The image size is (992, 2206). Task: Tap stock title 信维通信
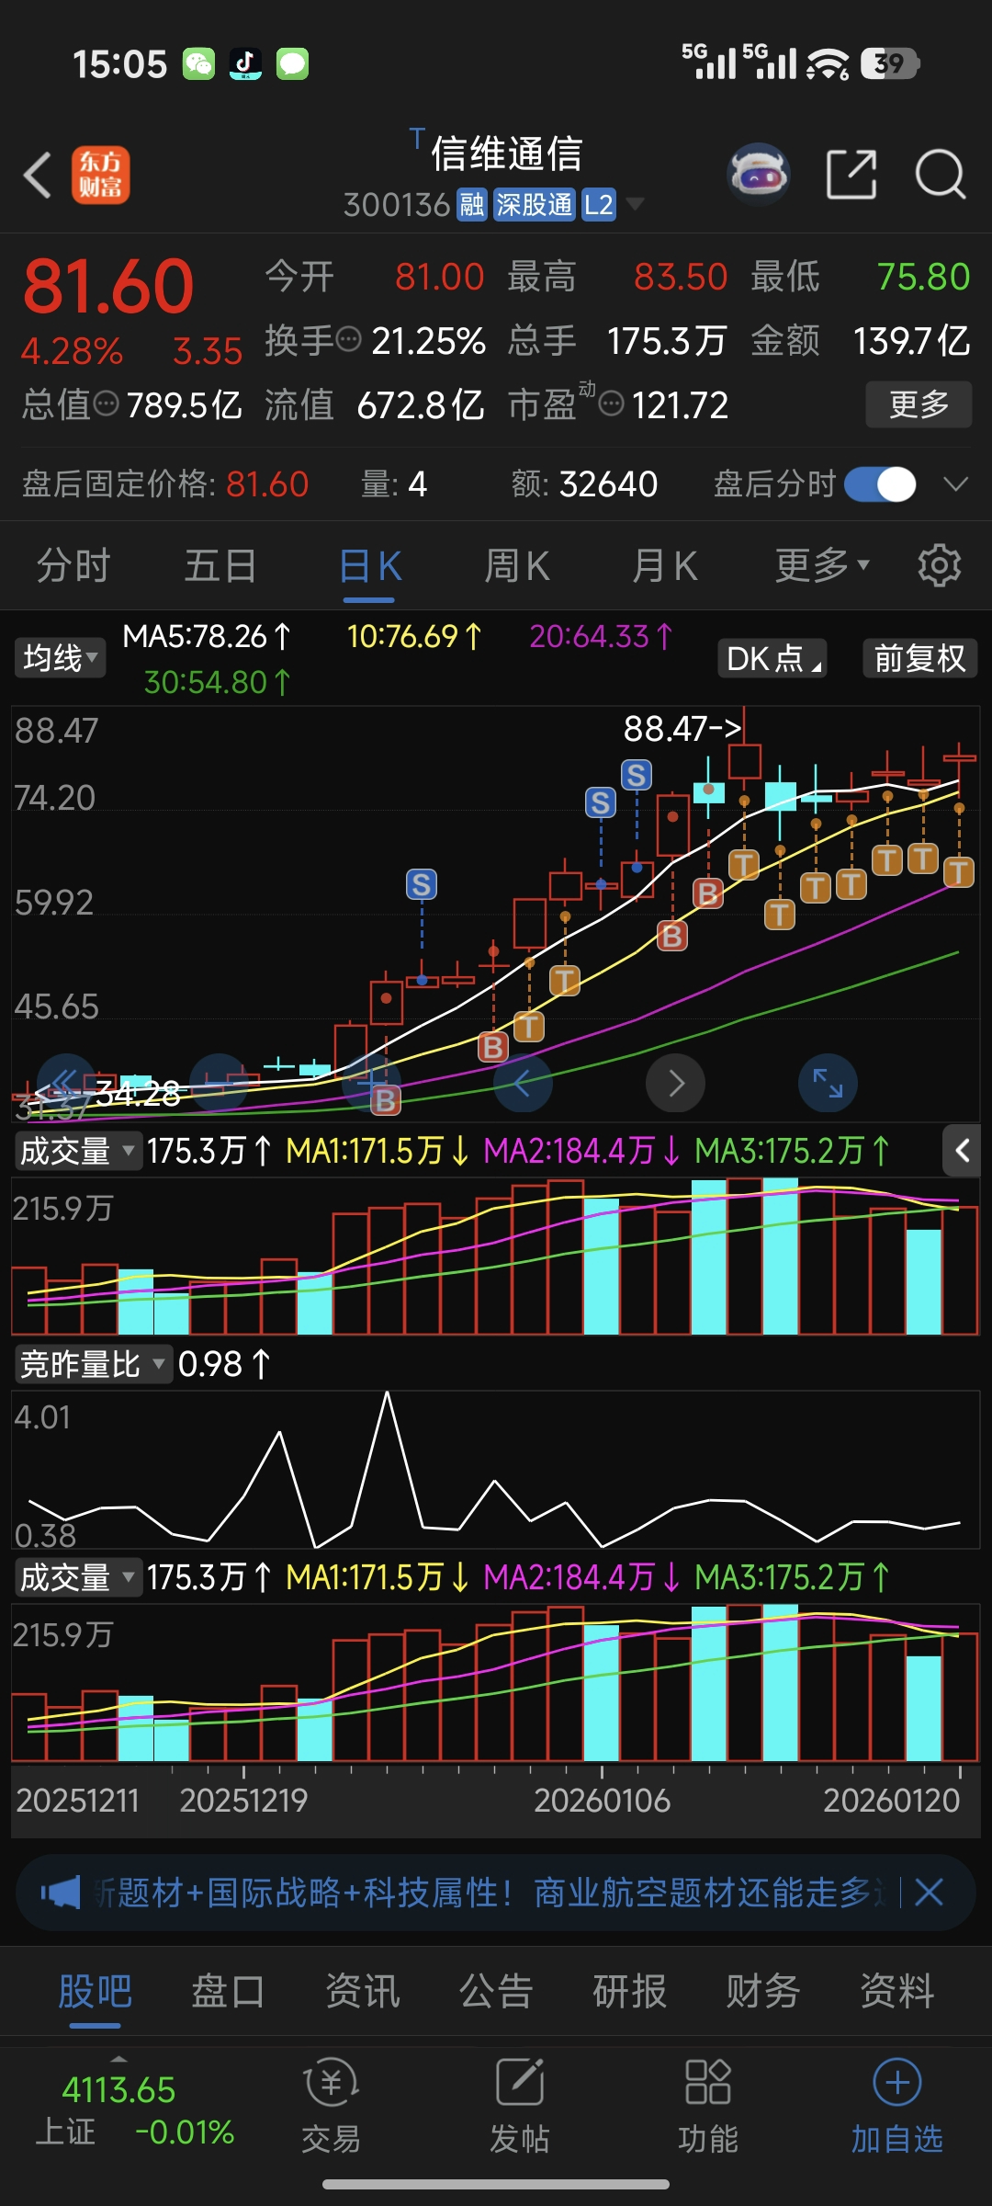[506, 153]
